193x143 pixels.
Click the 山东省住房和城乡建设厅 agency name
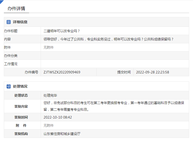(62, 134)
